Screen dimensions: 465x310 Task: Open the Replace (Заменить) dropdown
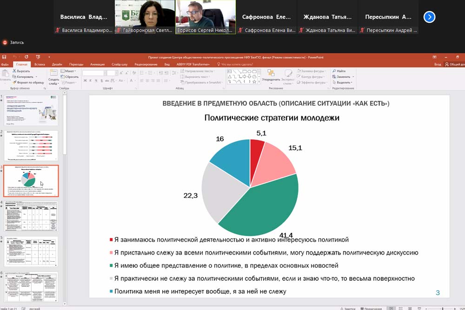[343, 77]
